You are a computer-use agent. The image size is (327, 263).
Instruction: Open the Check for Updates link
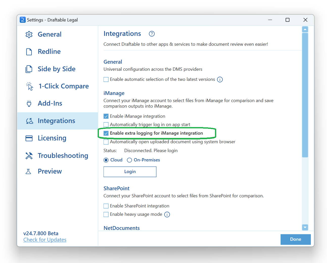pos(45,240)
